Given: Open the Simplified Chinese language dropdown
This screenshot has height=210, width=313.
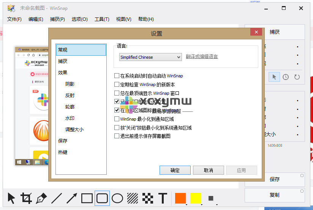Looking at the screenshot, I should (150, 57).
